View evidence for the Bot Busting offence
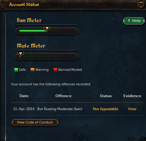Screen dimensions: 146x141 [x=132, y=109]
